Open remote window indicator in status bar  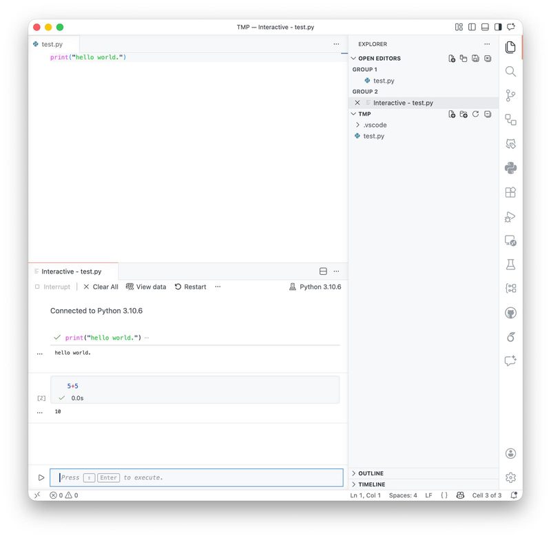[x=37, y=495]
